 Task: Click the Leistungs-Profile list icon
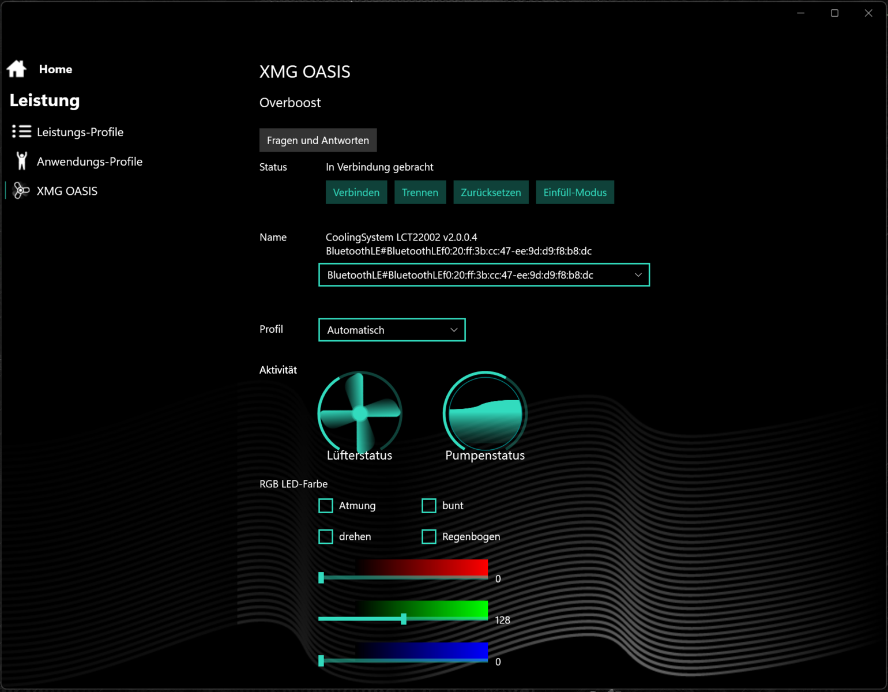(x=22, y=131)
